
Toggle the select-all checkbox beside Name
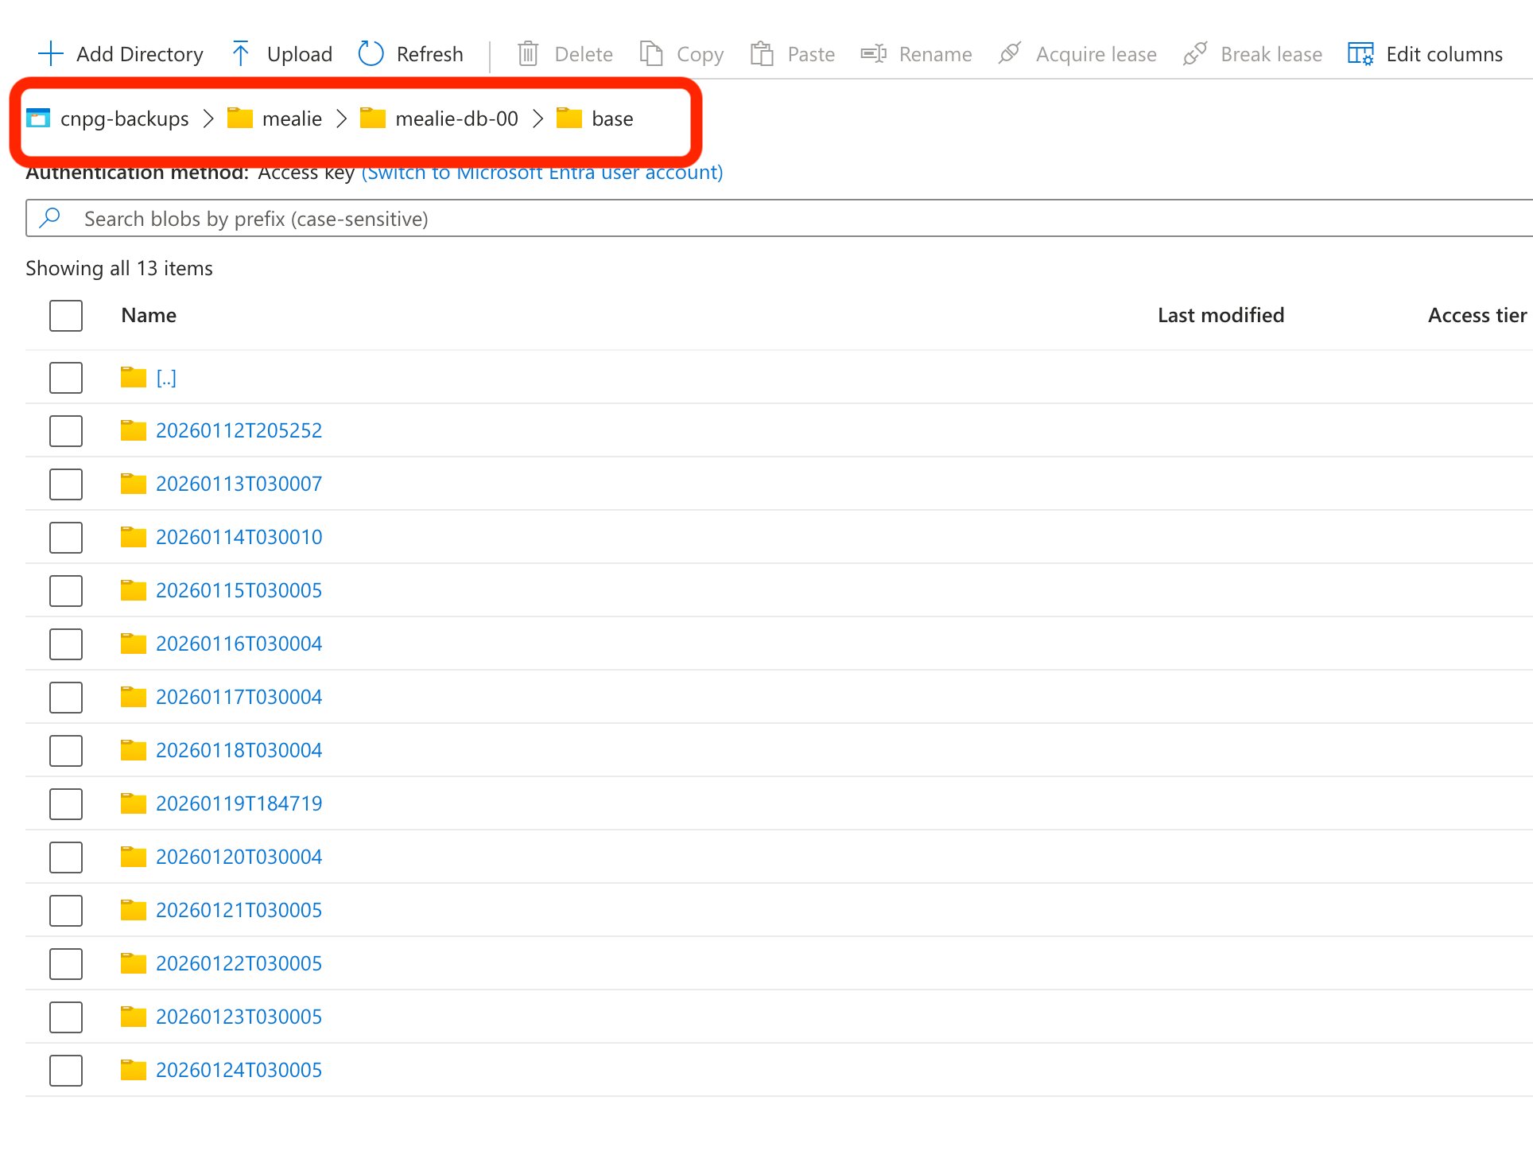point(66,316)
